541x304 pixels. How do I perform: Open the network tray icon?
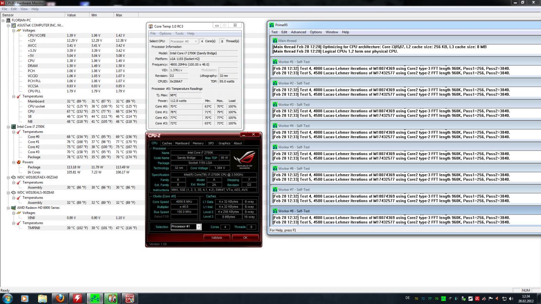pyautogui.click(x=504, y=299)
